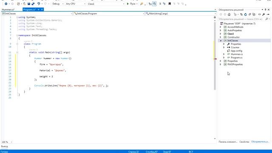Click the search magnifier icon in Solution Explorer

pos(266,19)
